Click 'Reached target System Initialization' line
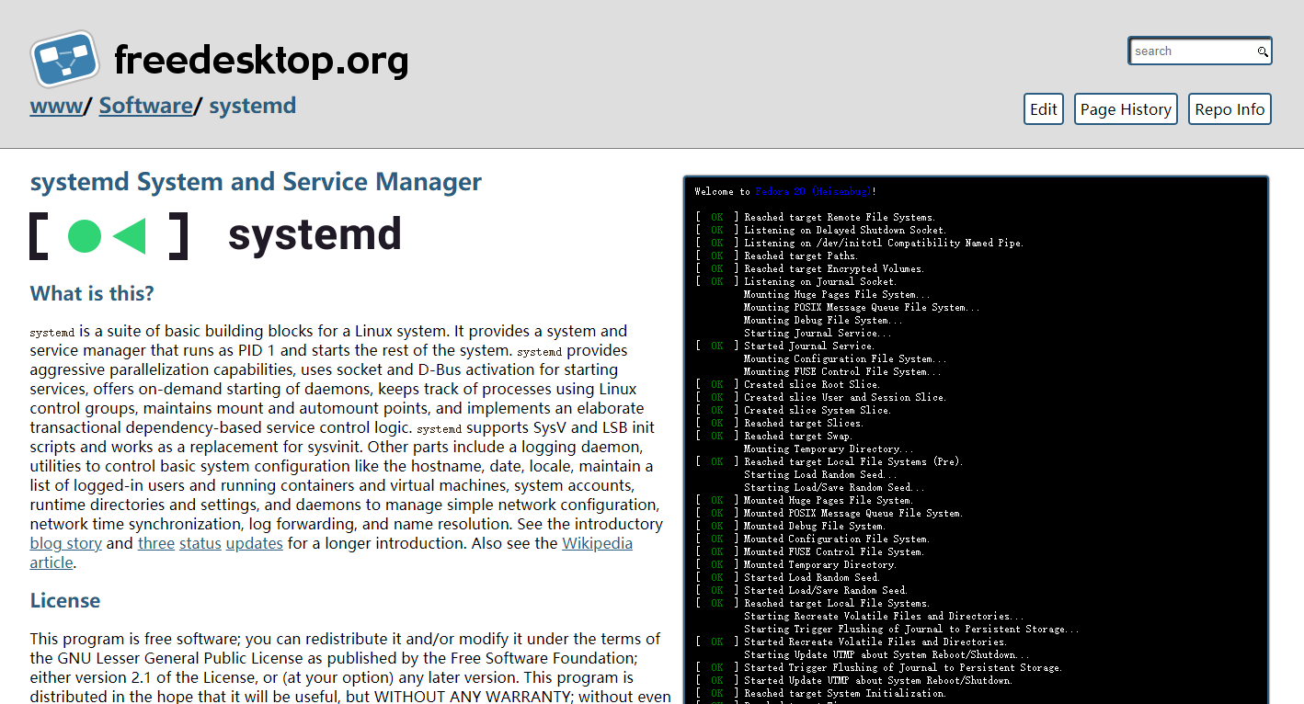Viewport: 1304px width, 704px height. tap(820, 694)
